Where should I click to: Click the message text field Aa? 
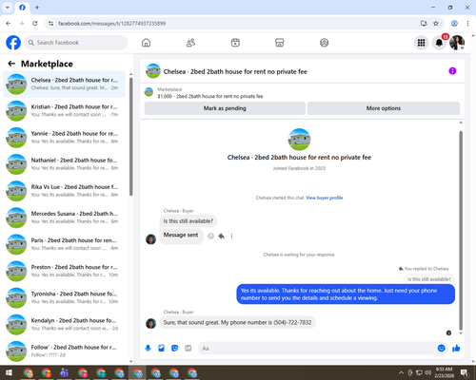click(317, 349)
